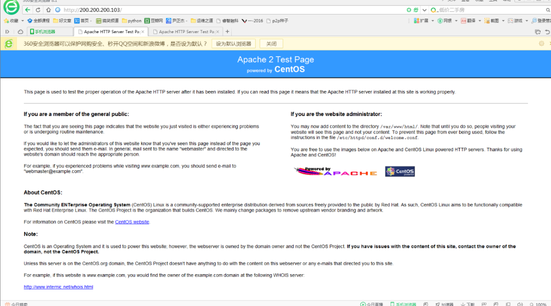551x306 pixels.
Task: Expand the 翻译 dropdown arrow
Action: tap(480, 21)
